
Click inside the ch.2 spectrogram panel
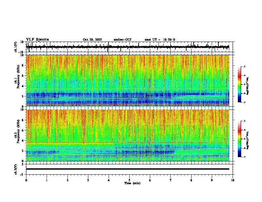click(x=128, y=135)
